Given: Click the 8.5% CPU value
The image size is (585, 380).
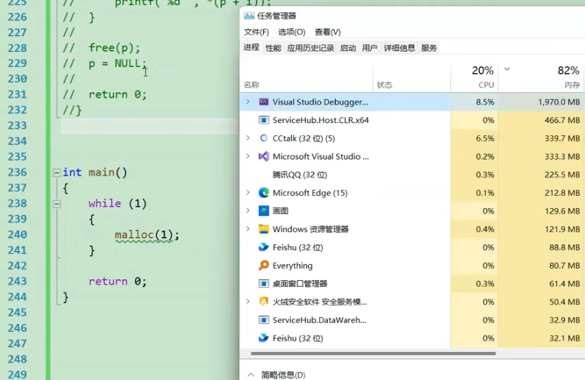Looking at the screenshot, I should point(485,102).
